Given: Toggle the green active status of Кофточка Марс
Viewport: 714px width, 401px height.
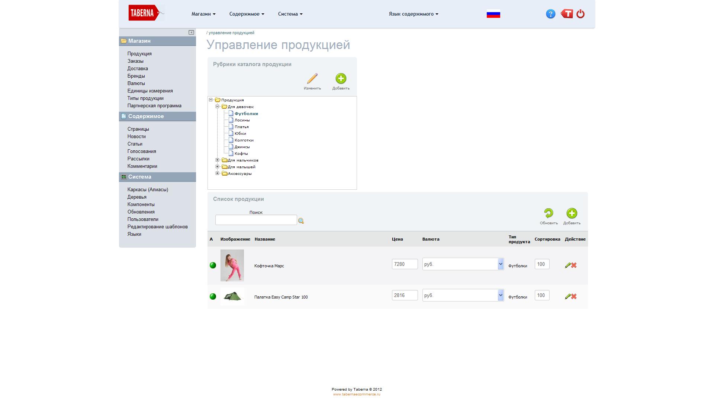Looking at the screenshot, I should 213,265.
